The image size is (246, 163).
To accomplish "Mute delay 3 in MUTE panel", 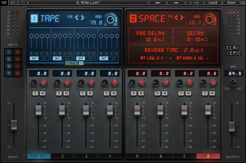I will point(9,66).
